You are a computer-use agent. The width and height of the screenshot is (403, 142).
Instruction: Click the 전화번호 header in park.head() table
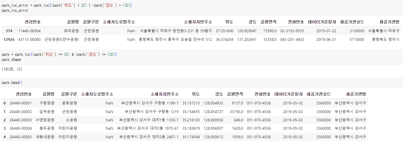(263, 94)
